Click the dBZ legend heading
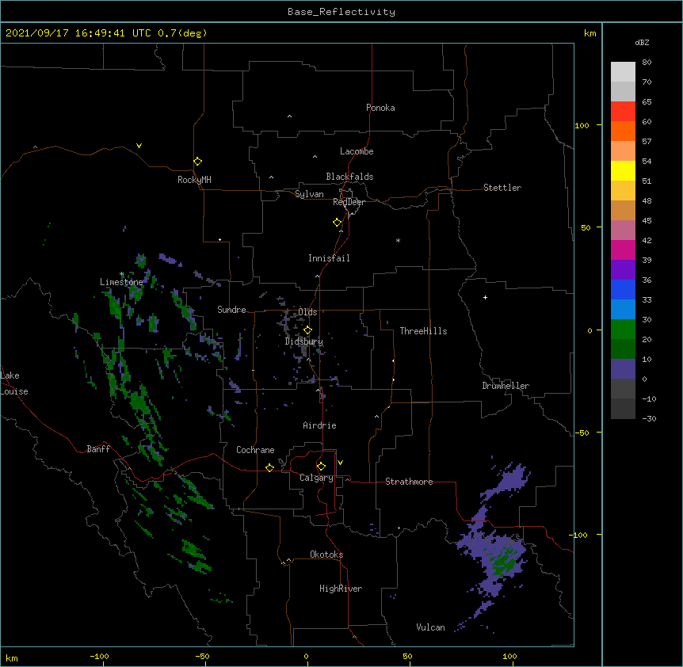683x667 pixels. tap(642, 42)
